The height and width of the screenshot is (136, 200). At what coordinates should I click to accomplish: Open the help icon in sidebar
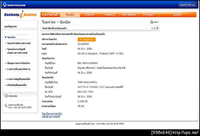tap(6, 96)
